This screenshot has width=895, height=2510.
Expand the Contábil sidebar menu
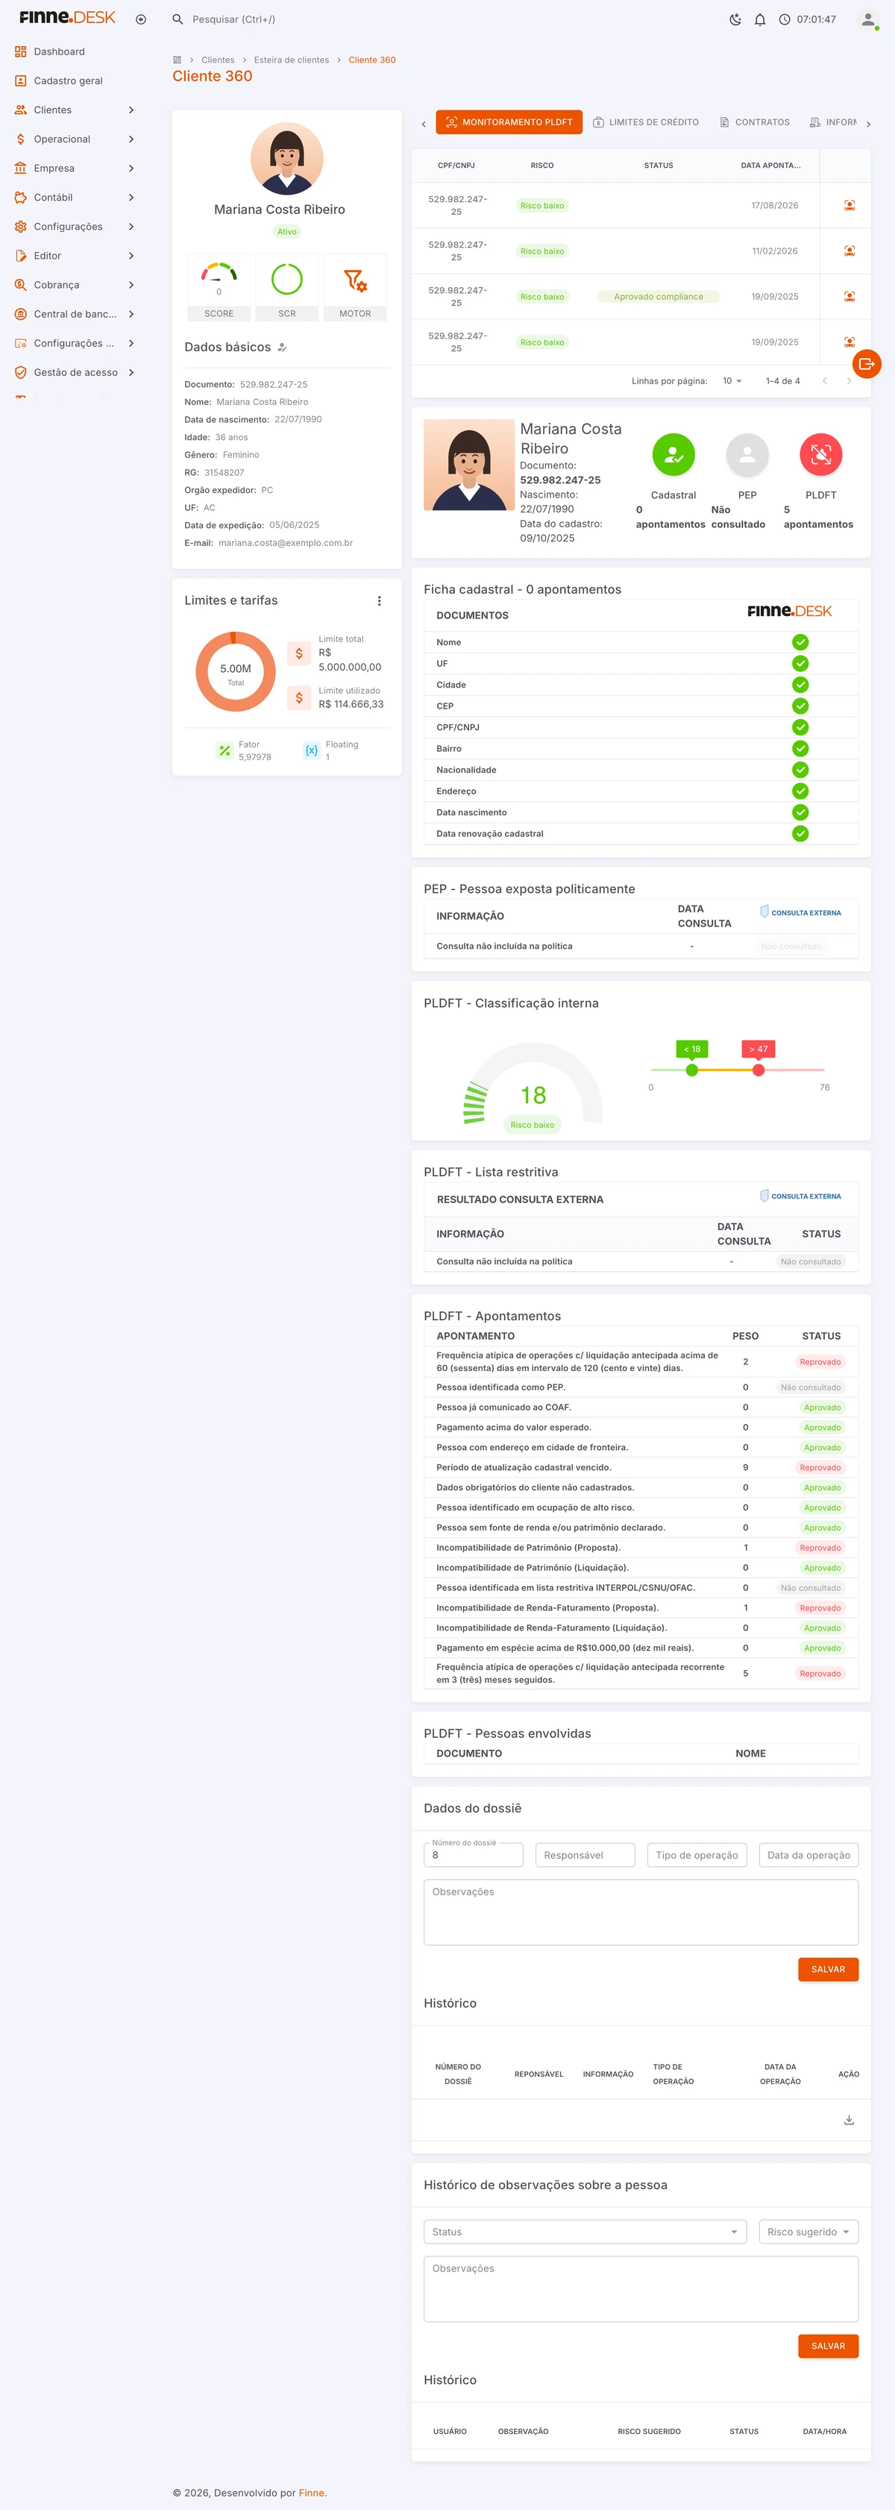(75, 198)
